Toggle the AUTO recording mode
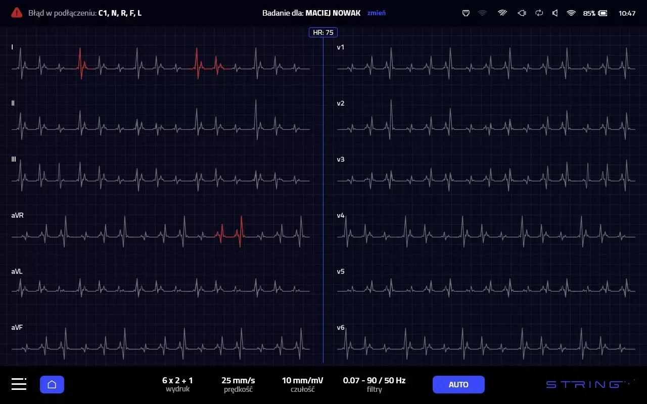 pyautogui.click(x=458, y=384)
